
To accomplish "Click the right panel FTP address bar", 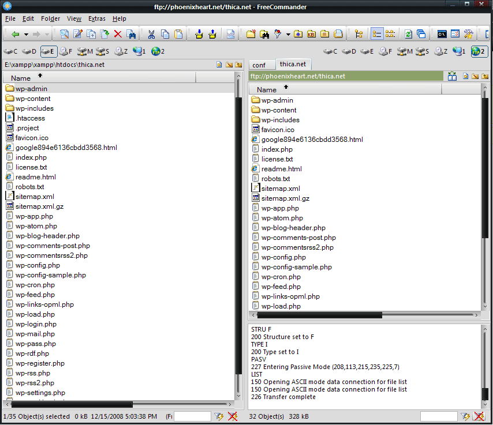I will [346, 76].
